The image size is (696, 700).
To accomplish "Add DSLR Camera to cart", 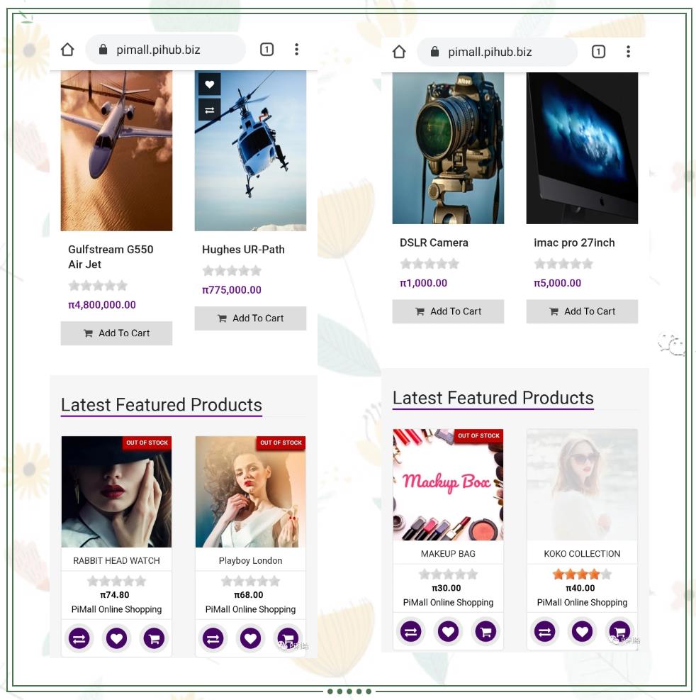I will click(448, 311).
